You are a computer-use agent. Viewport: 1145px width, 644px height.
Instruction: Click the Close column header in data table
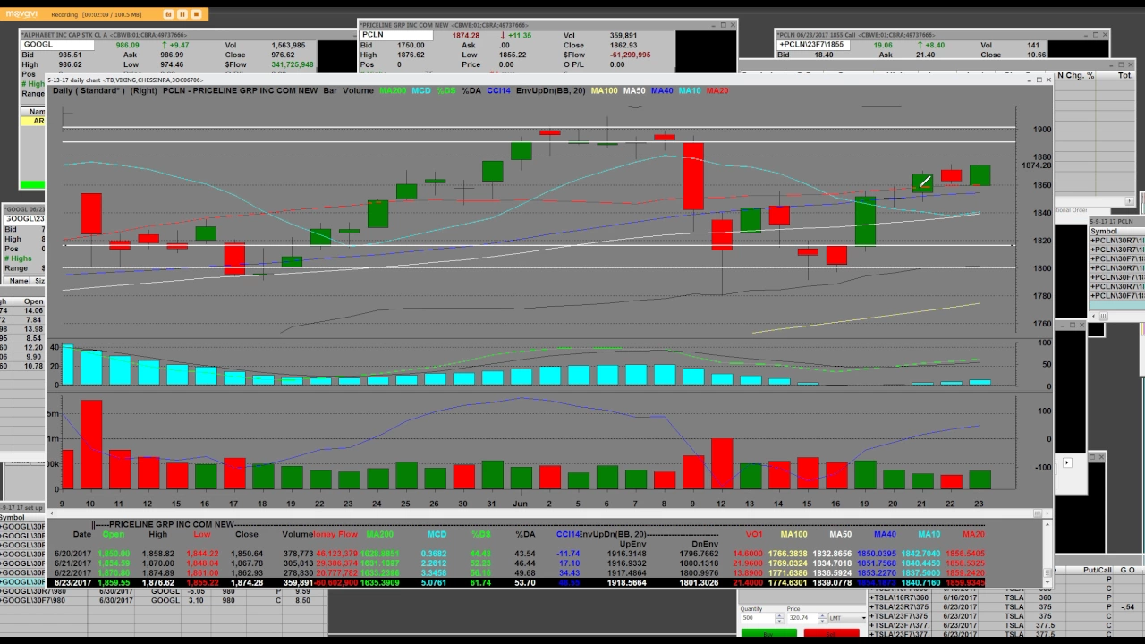point(247,534)
